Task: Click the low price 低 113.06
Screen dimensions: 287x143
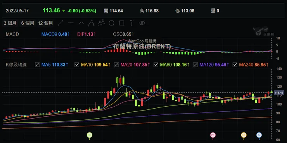Action: [x=185, y=11]
